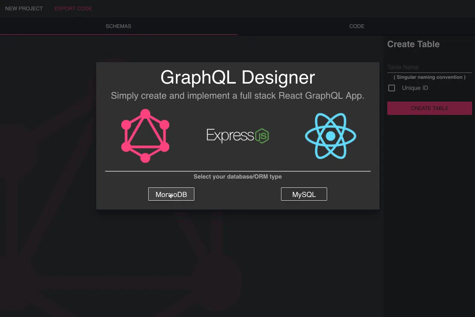Click the pink CREATE TABLE button
Screen dimensions: 475x317
pos(430,108)
